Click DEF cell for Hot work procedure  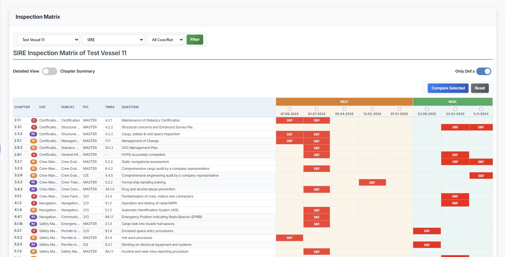pos(289,238)
